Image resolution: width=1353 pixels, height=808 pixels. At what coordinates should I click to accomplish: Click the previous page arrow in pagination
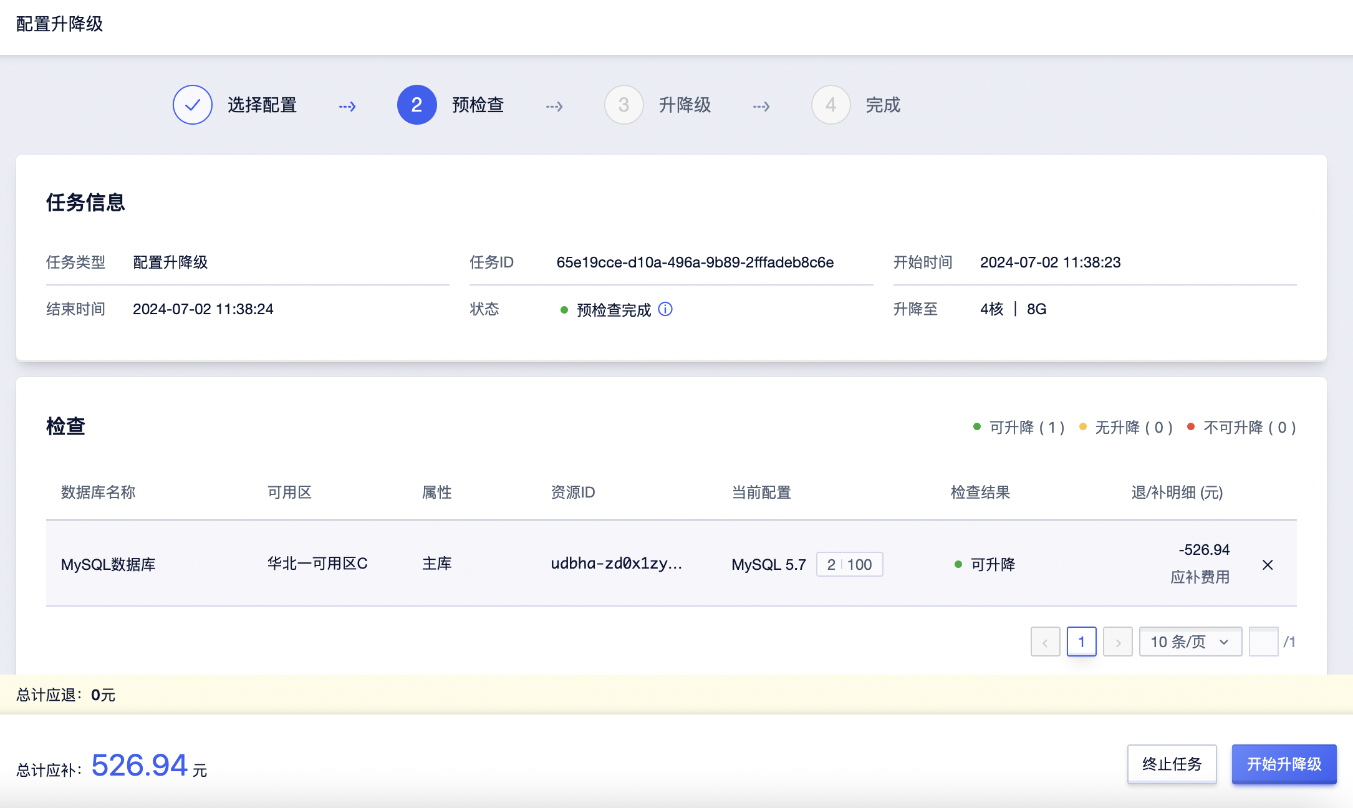pyautogui.click(x=1045, y=641)
